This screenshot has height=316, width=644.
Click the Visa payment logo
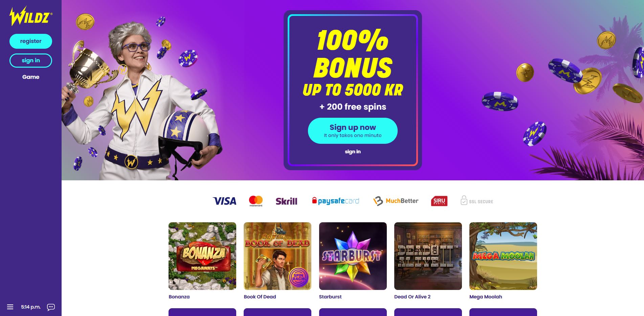click(x=224, y=201)
